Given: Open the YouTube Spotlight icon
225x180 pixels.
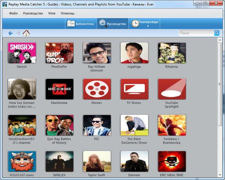Looking at the screenshot, I should [172, 89].
